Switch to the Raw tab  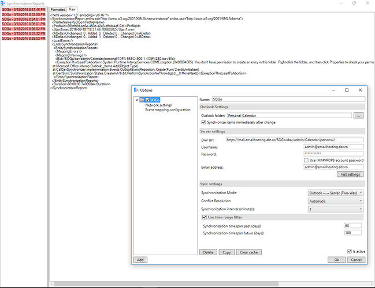pyautogui.click(x=72, y=9)
